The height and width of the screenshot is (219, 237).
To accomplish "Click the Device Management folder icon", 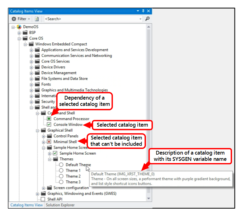I will click(x=37, y=73).
